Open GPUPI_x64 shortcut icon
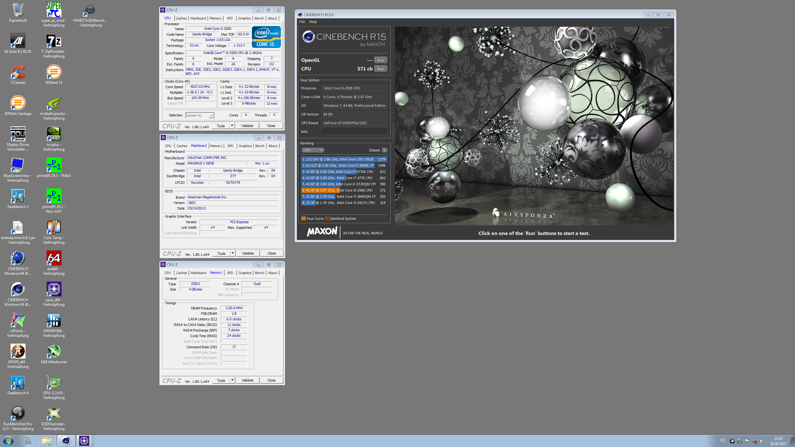 pyautogui.click(x=18, y=356)
